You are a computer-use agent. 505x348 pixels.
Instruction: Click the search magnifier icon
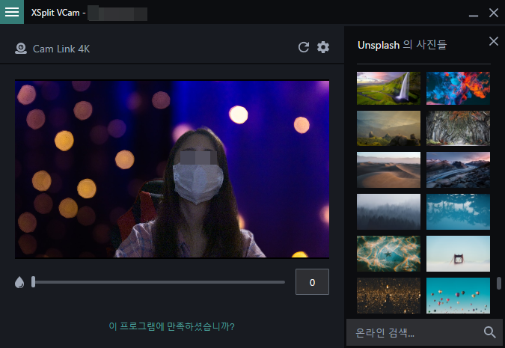(x=489, y=332)
